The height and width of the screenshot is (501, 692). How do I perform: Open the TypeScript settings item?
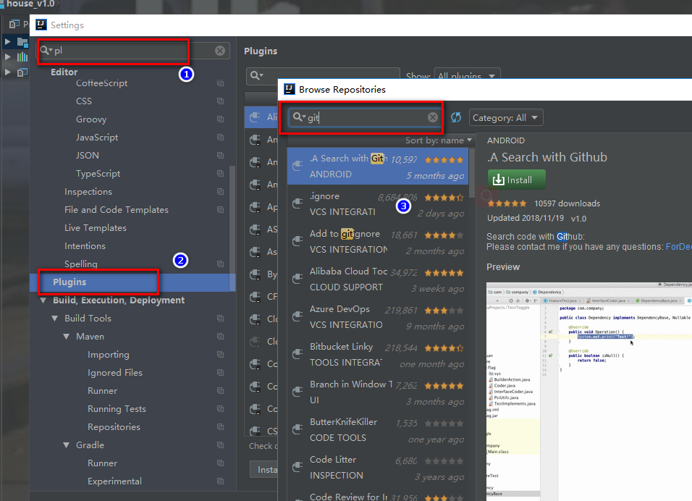(x=98, y=174)
